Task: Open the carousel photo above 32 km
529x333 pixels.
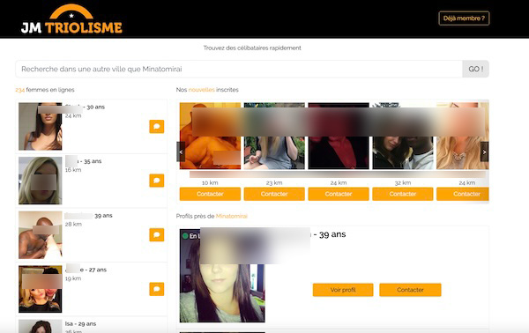Action: 403,136
